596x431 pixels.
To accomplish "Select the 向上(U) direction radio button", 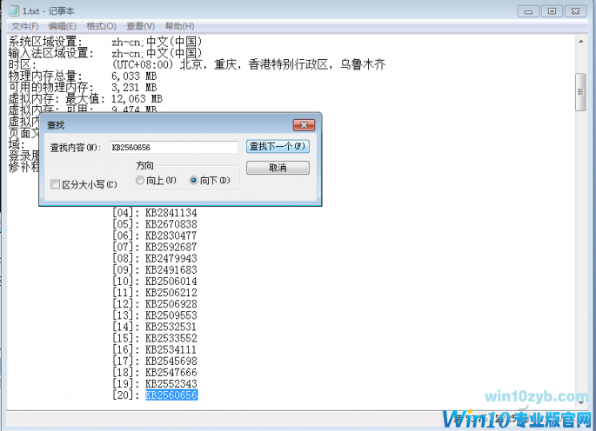I will pyautogui.click(x=140, y=180).
